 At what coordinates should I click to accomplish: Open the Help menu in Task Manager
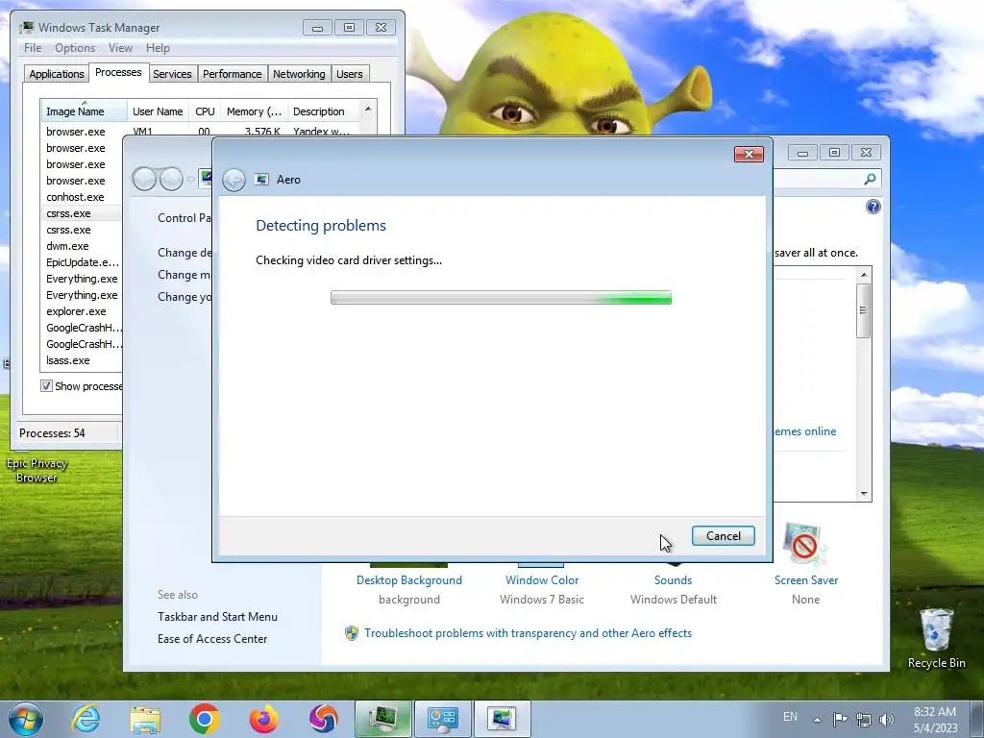(158, 48)
